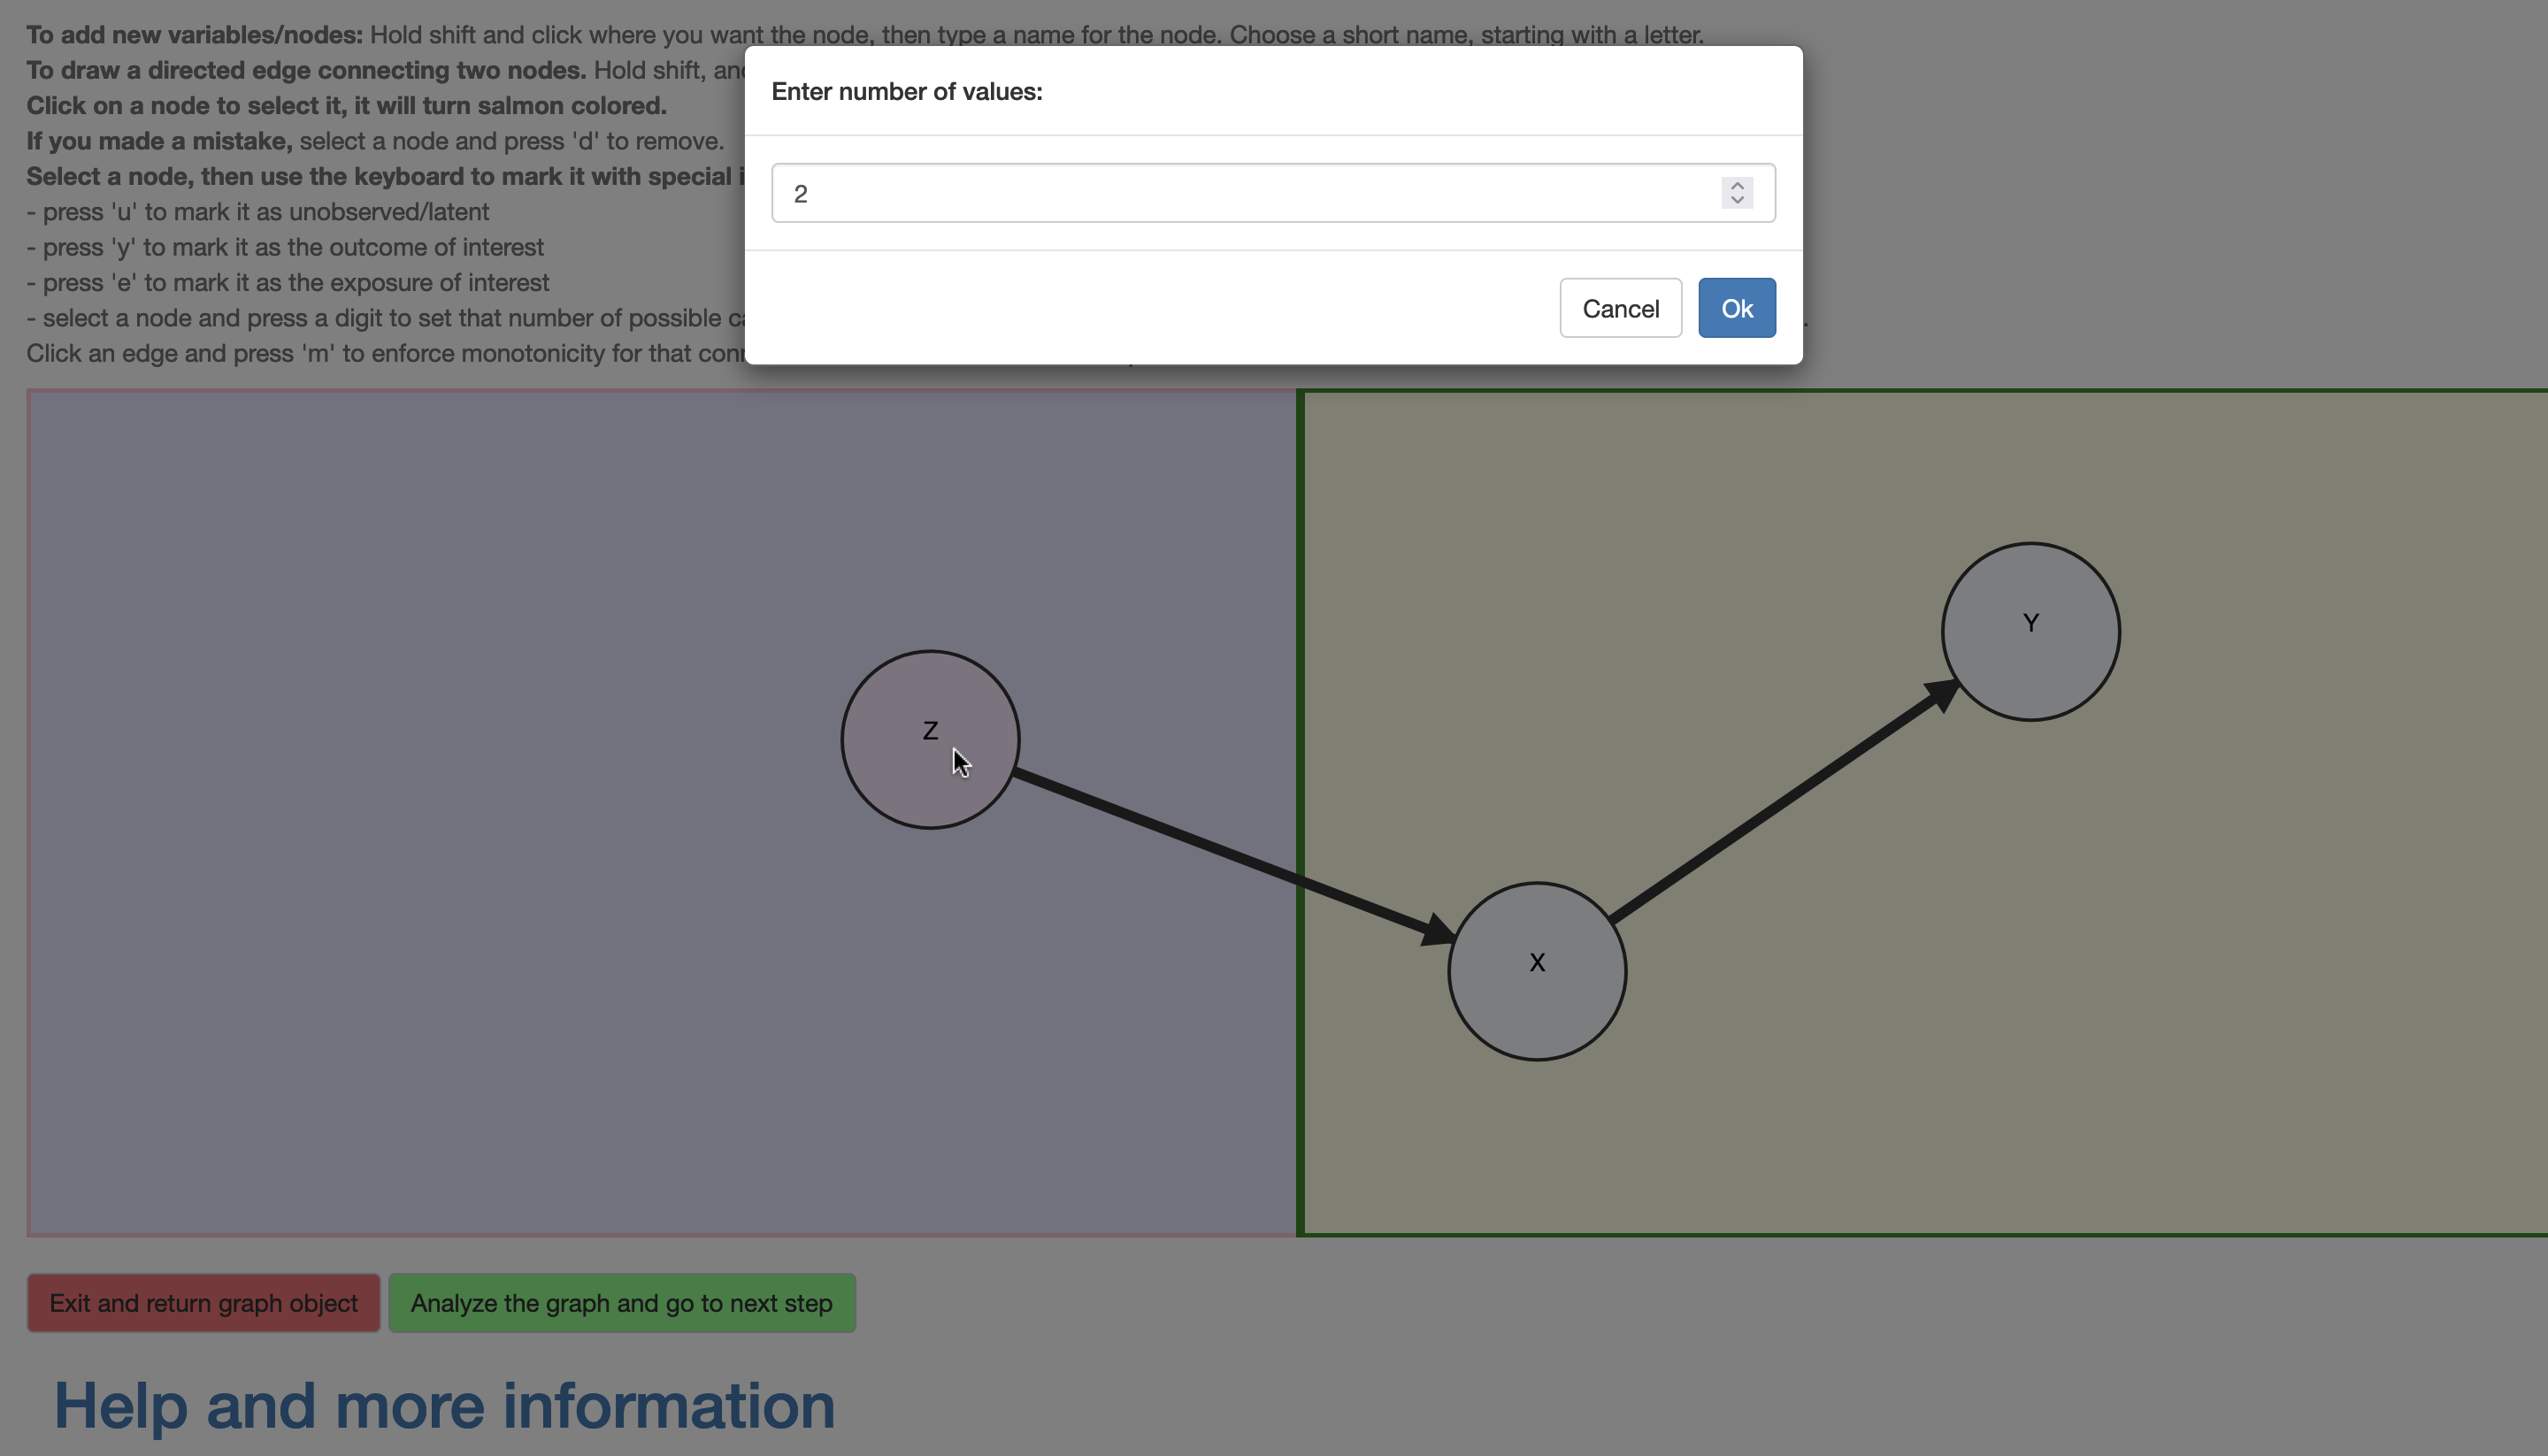The image size is (2548, 1456).
Task: Select node X in the graph
Action: (x=1536, y=970)
